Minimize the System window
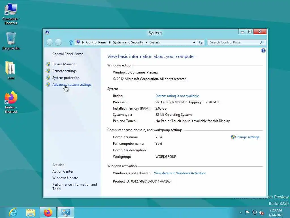This screenshot has width=290, height=218. coord(242,32)
